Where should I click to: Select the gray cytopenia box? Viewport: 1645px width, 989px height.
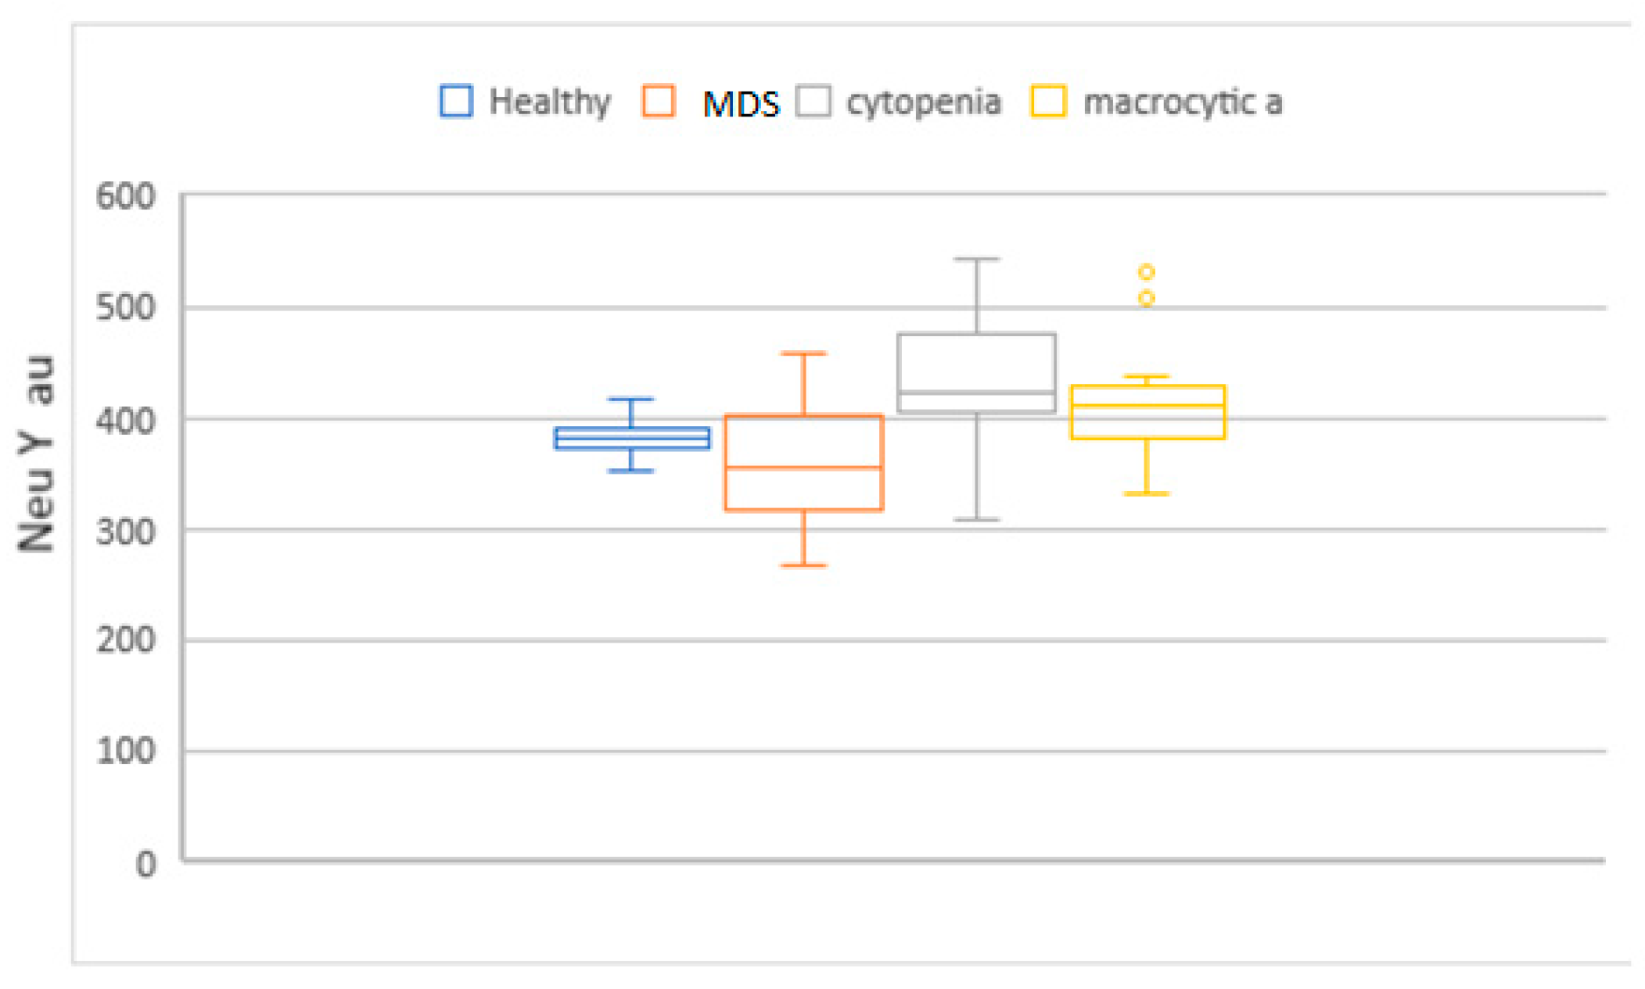(976, 373)
